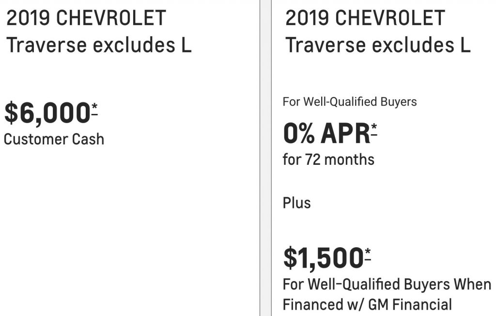Image resolution: width=496 pixels, height=316 pixels.
Task: Open the asterisk disclaimer next to $1,500
Action: pyautogui.click(x=368, y=255)
